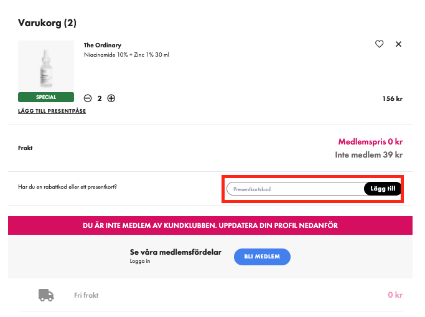Image resolution: width=425 pixels, height=317 pixels.
Task: Increase quantity with the plus icon
Action: click(x=111, y=98)
